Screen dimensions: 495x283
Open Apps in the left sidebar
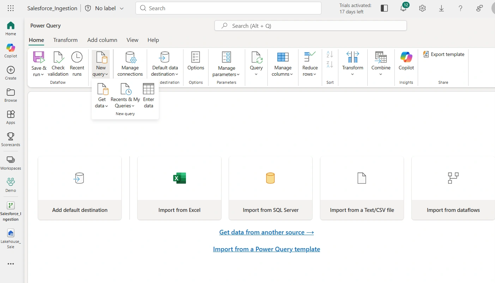11,117
